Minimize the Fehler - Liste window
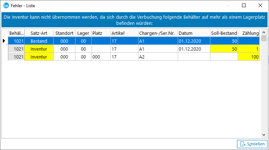 (x=227, y=6)
